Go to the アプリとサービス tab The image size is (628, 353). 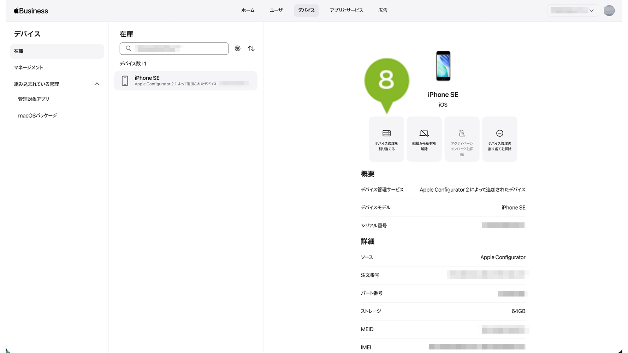346,11
